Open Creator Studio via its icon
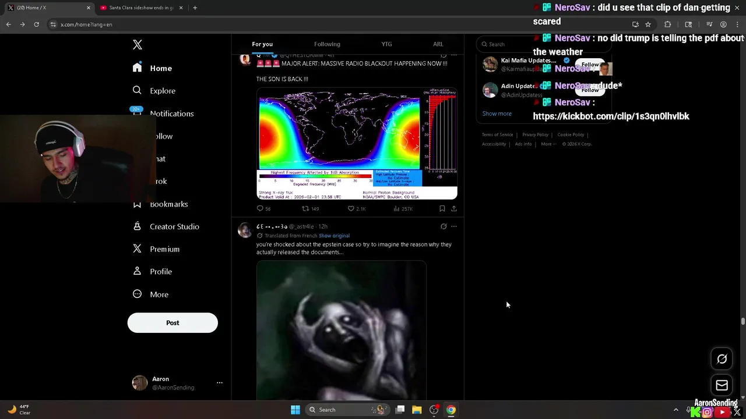 point(137,226)
